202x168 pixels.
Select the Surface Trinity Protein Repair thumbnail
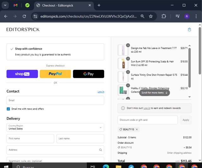[123, 77]
